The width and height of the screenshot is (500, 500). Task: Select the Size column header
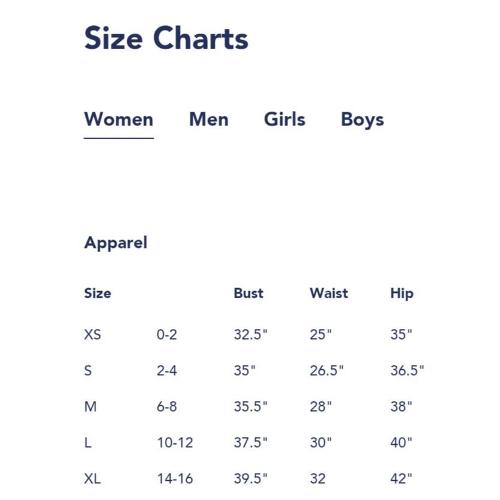(98, 293)
